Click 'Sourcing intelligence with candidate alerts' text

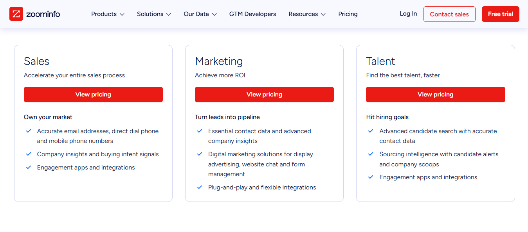439,154
